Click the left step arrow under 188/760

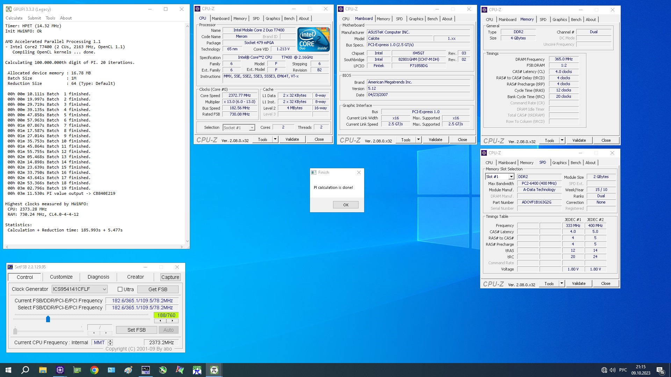pyautogui.click(x=160, y=321)
